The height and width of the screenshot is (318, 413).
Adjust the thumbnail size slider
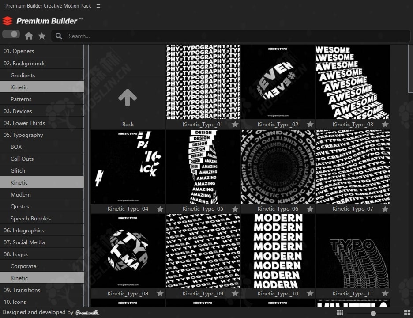click(373, 313)
